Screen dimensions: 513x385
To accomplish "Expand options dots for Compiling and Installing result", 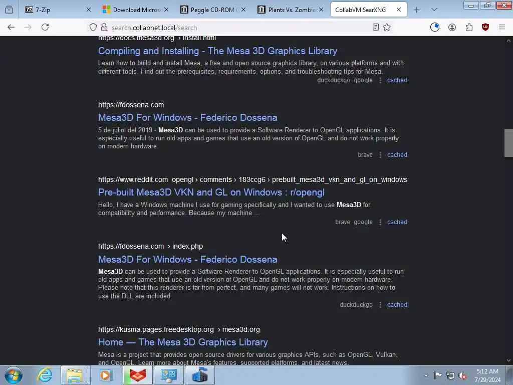I will point(380,80).
